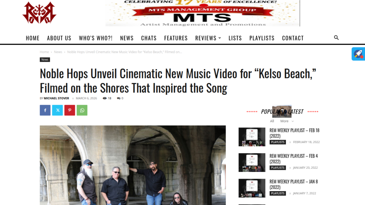Click the black News category tag

point(45,60)
